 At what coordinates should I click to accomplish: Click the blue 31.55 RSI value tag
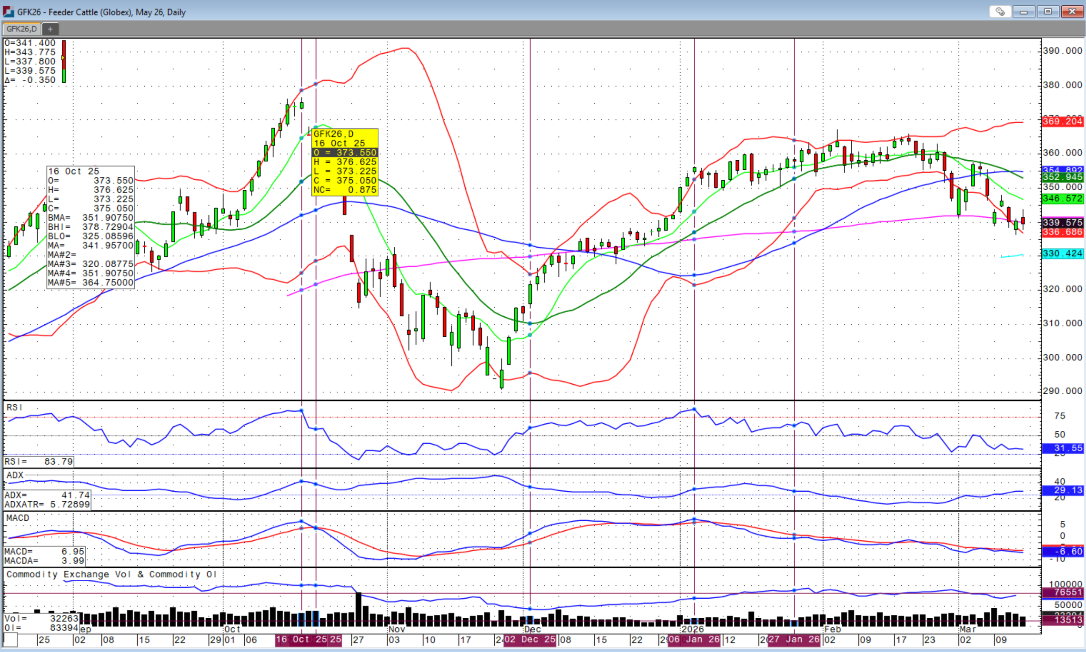(1062, 448)
